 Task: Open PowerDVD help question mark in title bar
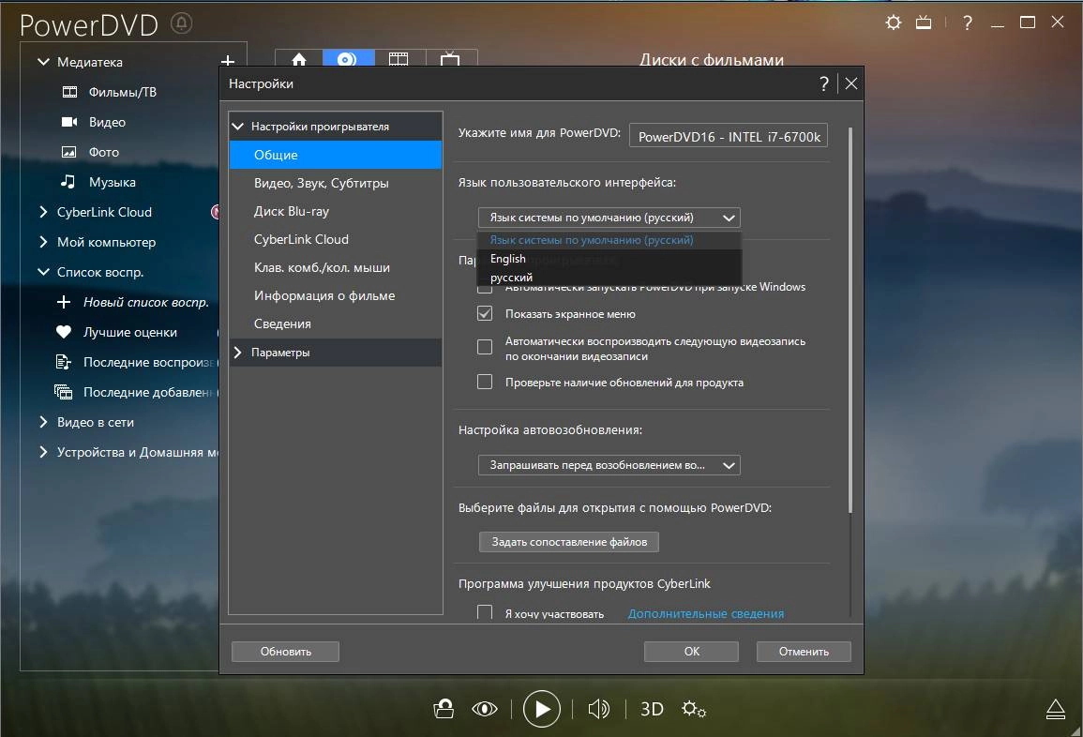967,23
